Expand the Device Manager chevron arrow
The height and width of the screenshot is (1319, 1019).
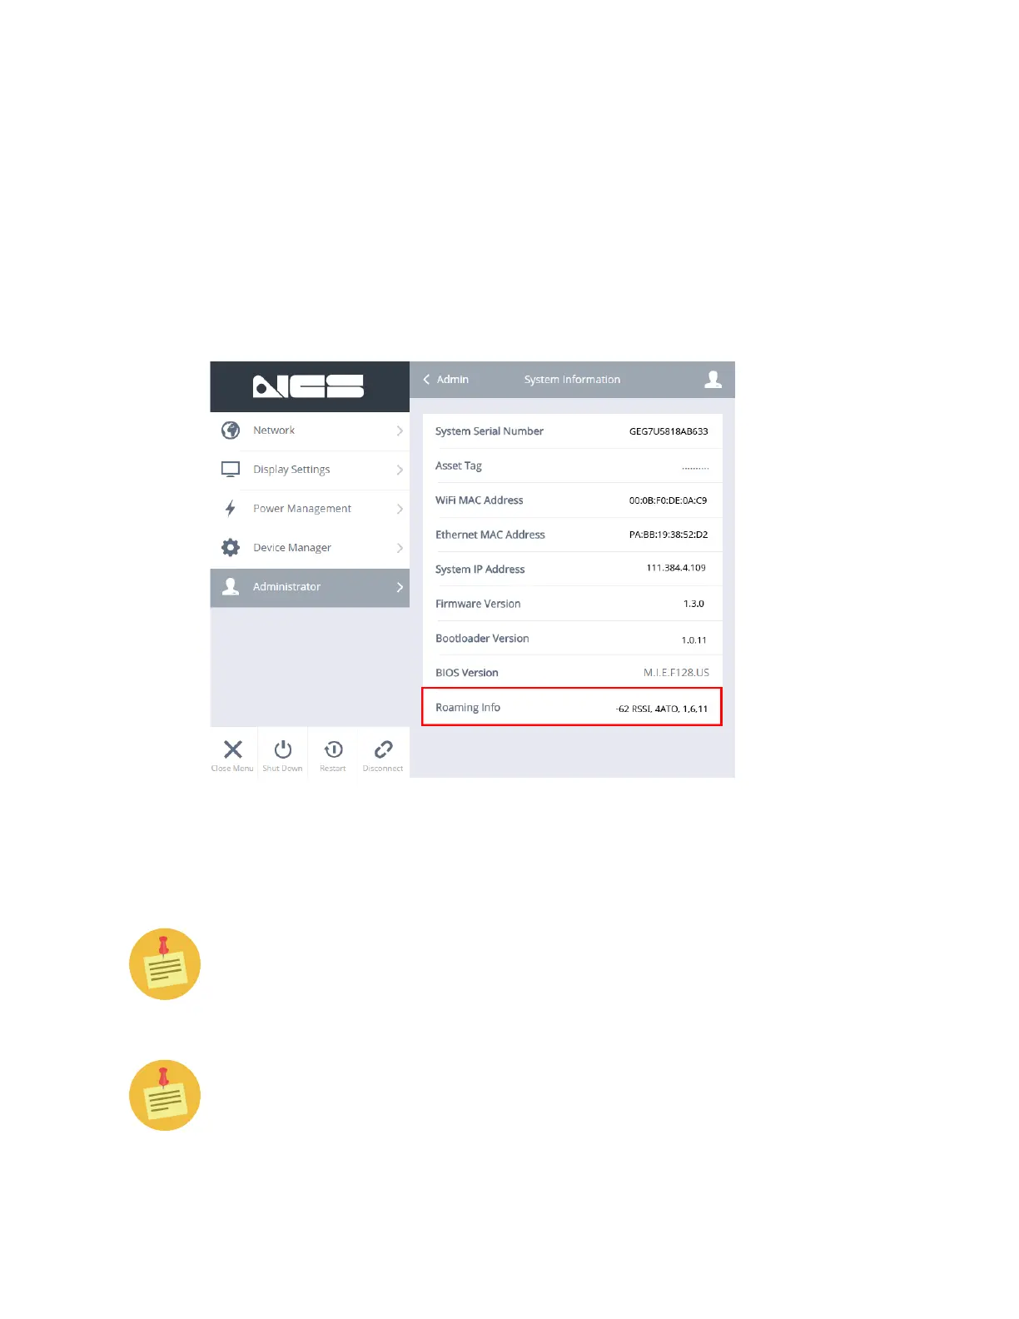pyautogui.click(x=400, y=548)
